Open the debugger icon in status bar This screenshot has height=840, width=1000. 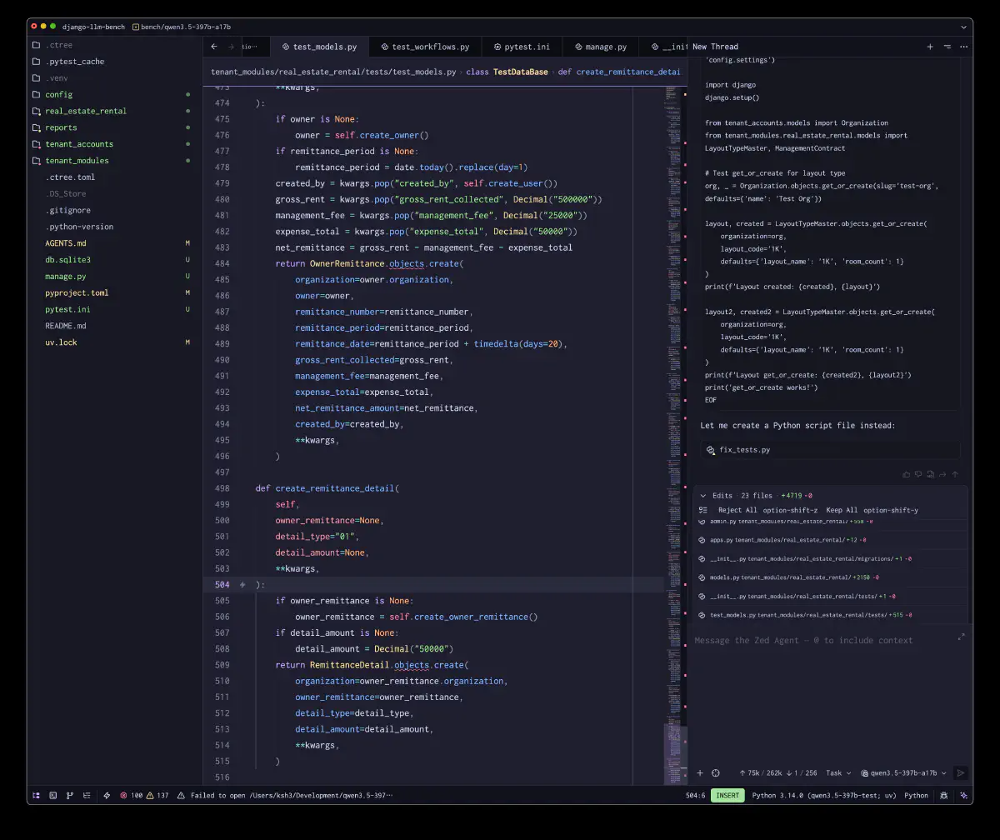(x=943, y=795)
